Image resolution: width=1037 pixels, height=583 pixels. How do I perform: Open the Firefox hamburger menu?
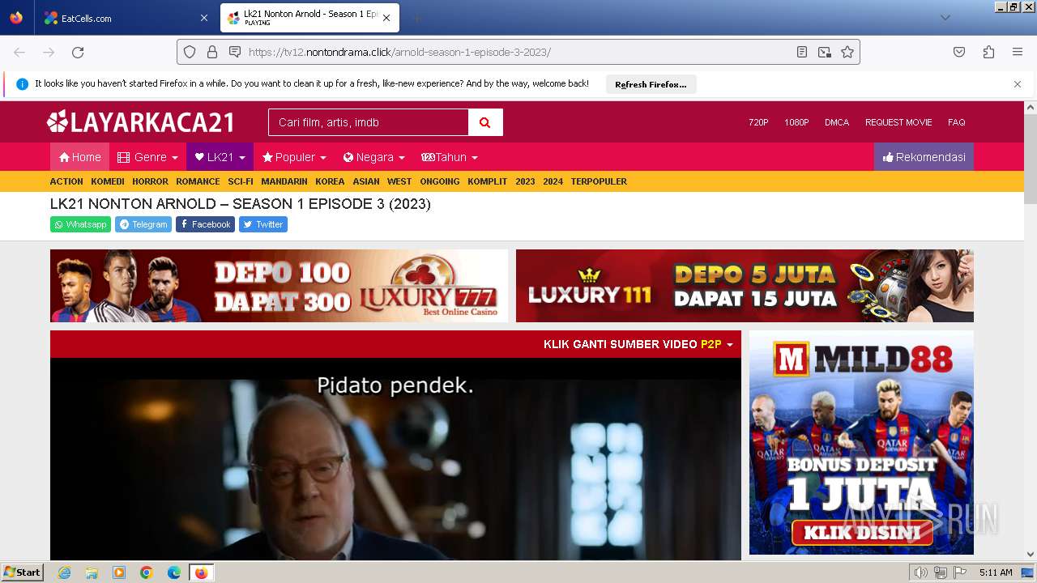click(x=1018, y=52)
